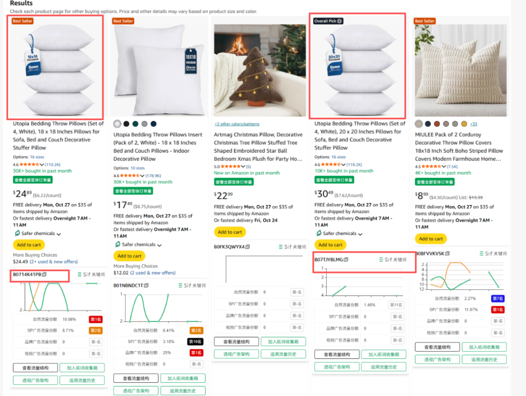
Task: Click the copy icon beside the MIULEE product's ASIN
Action: [x=448, y=254]
